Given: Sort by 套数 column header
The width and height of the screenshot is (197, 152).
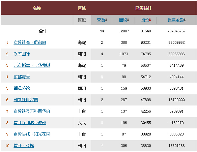Looking at the screenshot, I should (101, 20).
